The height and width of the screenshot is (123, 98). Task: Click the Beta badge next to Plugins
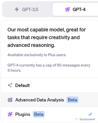39,114
